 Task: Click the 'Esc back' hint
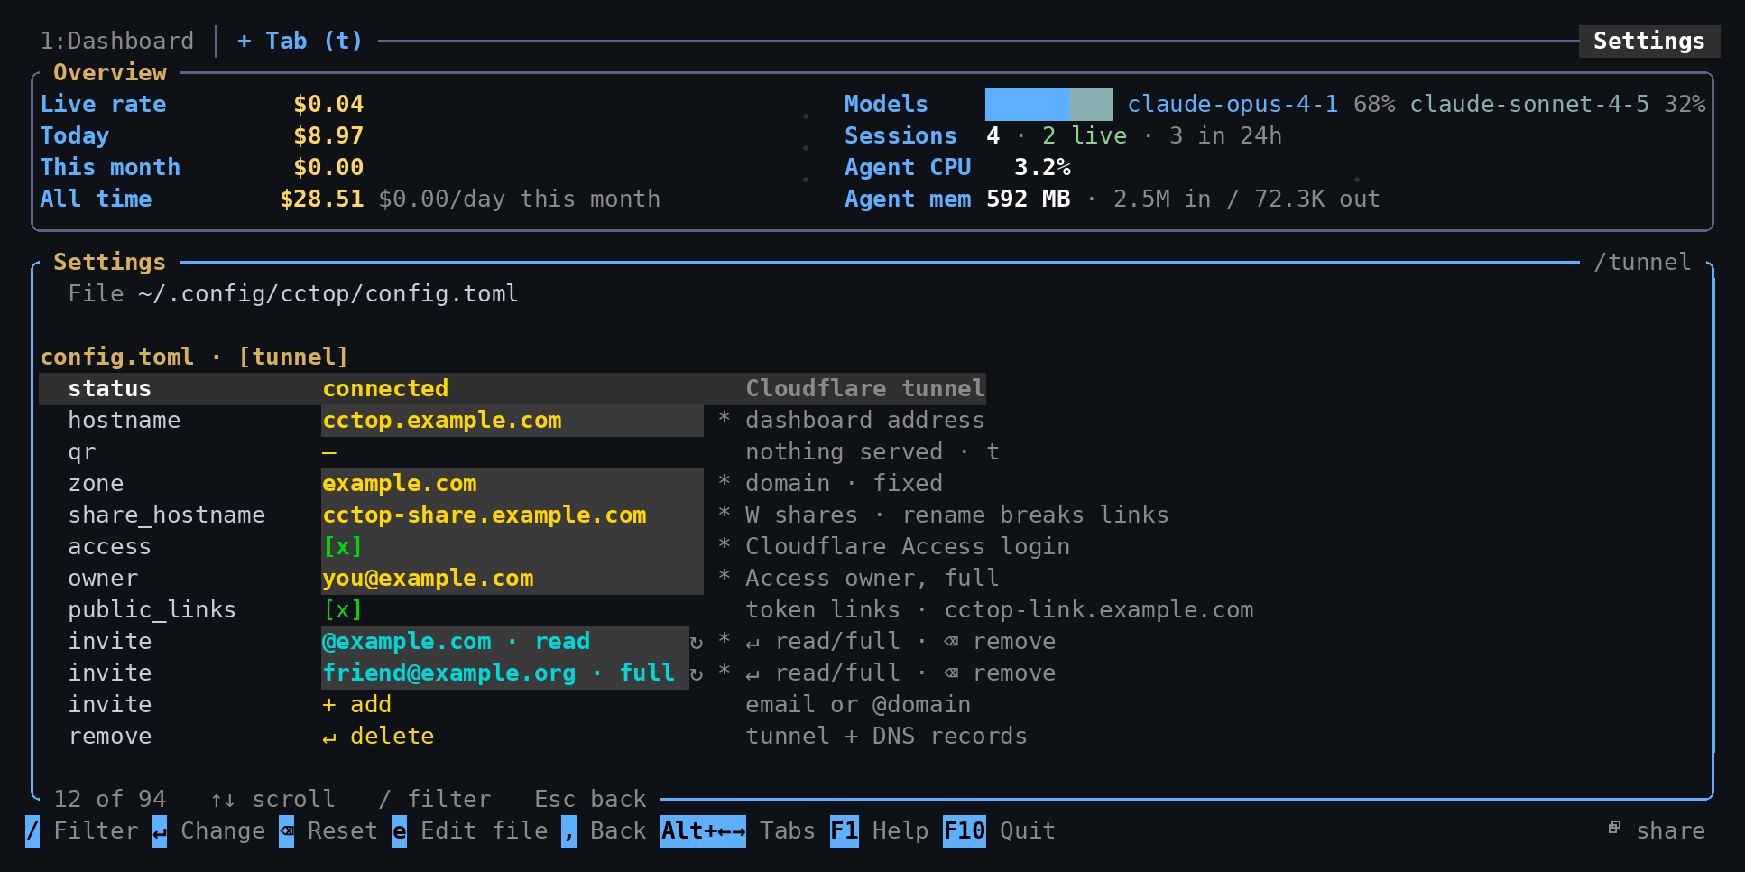(590, 800)
